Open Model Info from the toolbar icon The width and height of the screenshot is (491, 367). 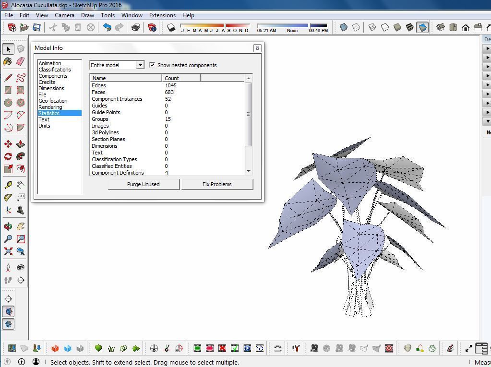point(152,27)
